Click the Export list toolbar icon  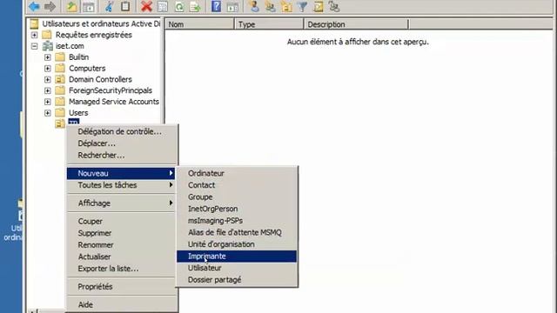tap(195, 6)
